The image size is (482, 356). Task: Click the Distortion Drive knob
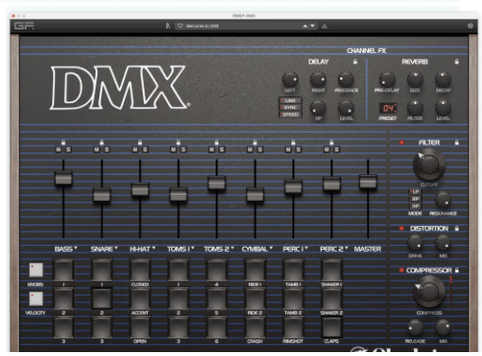[x=415, y=243]
